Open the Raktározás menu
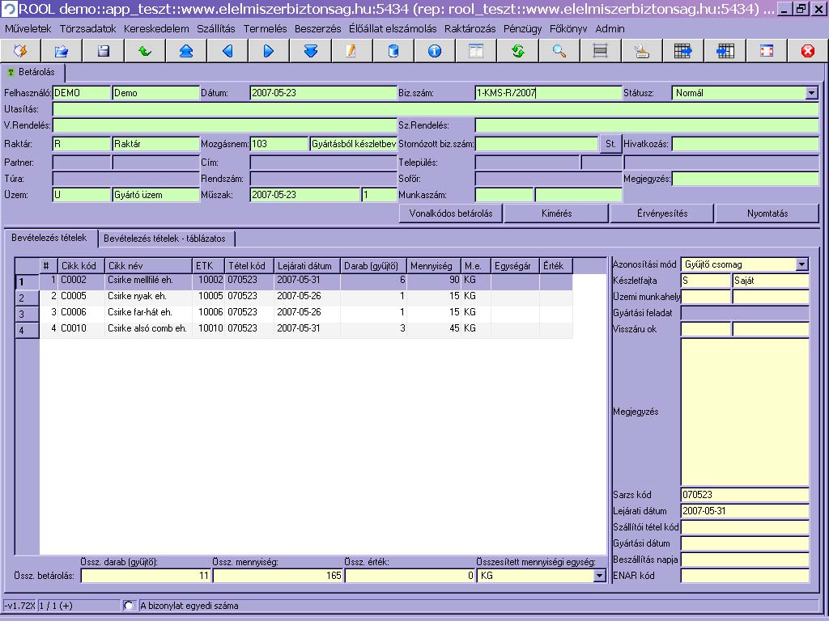Screen dimensions: 829x621 click(x=470, y=28)
